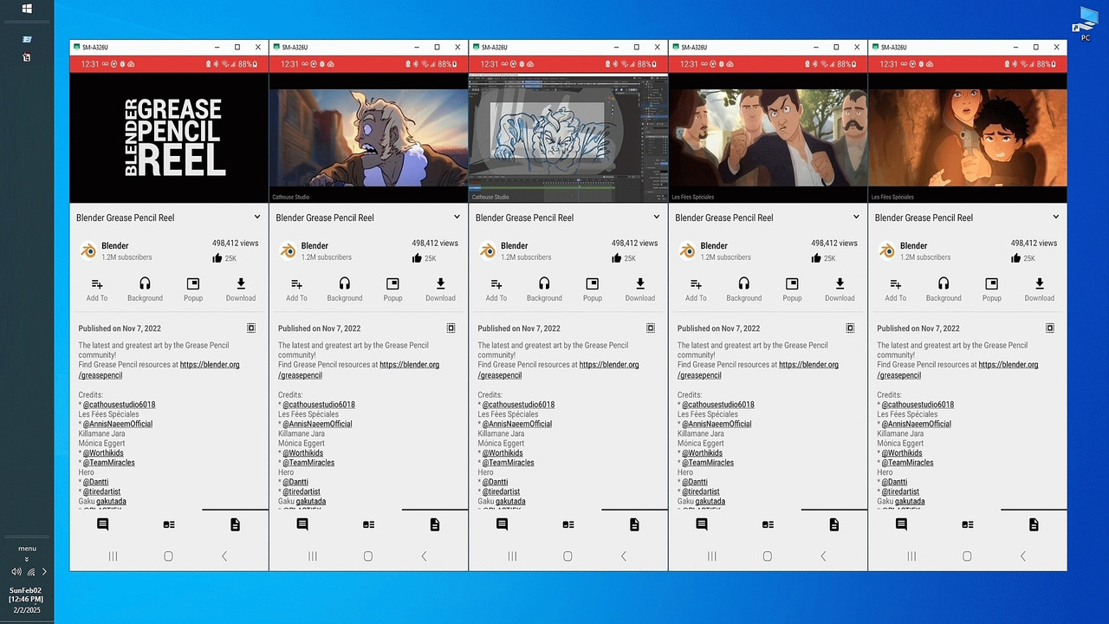Toggle the text-select icon beside Published date, girl-with-gun window
1109x624 pixels.
(1050, 328)
